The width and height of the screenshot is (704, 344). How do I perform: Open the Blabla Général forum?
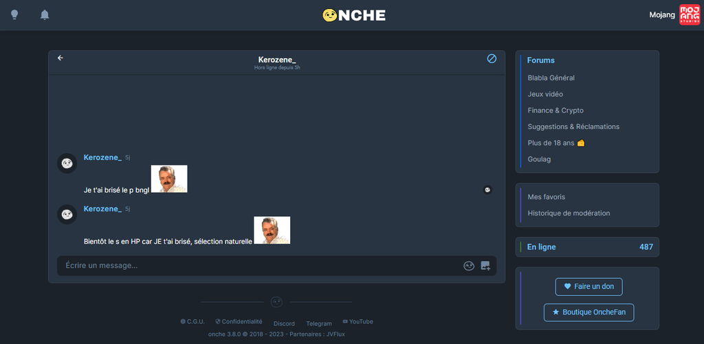click(x=551, y=78)
